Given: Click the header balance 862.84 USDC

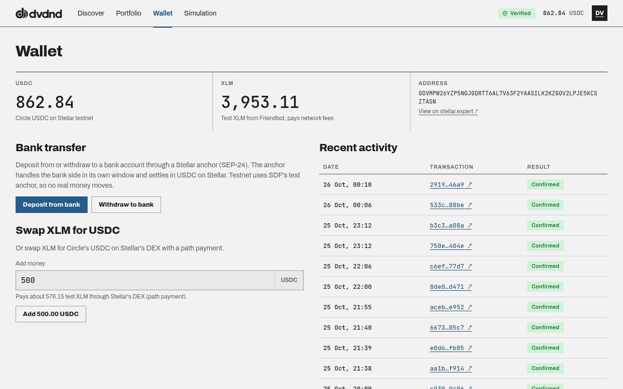Looking at the screenshot, I should [563, 13].
